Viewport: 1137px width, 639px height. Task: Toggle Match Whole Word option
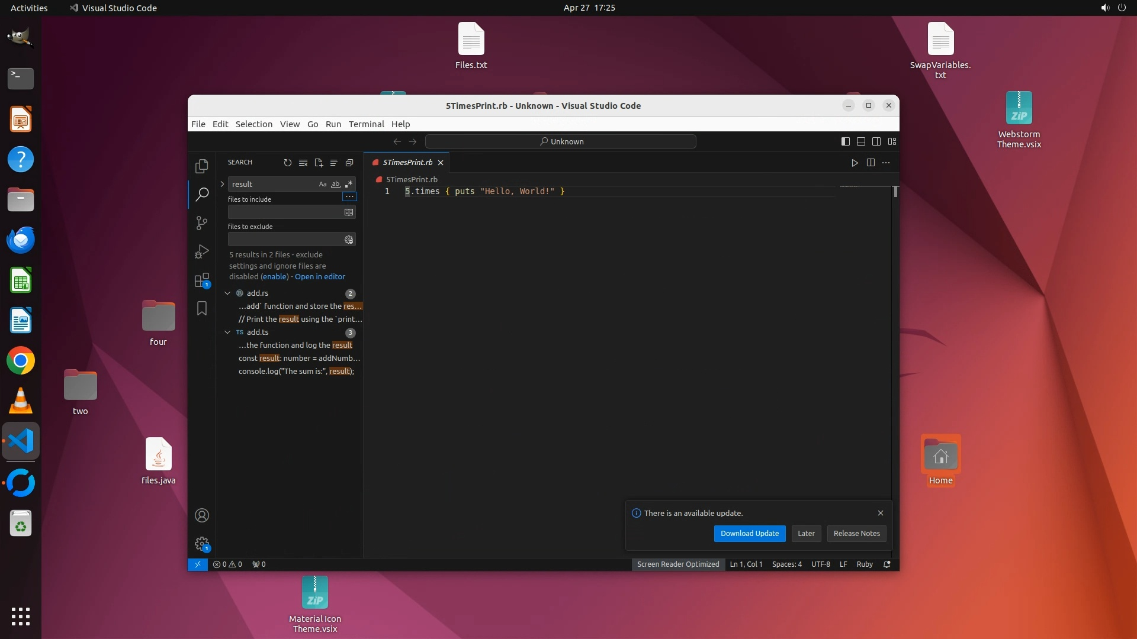336,184
